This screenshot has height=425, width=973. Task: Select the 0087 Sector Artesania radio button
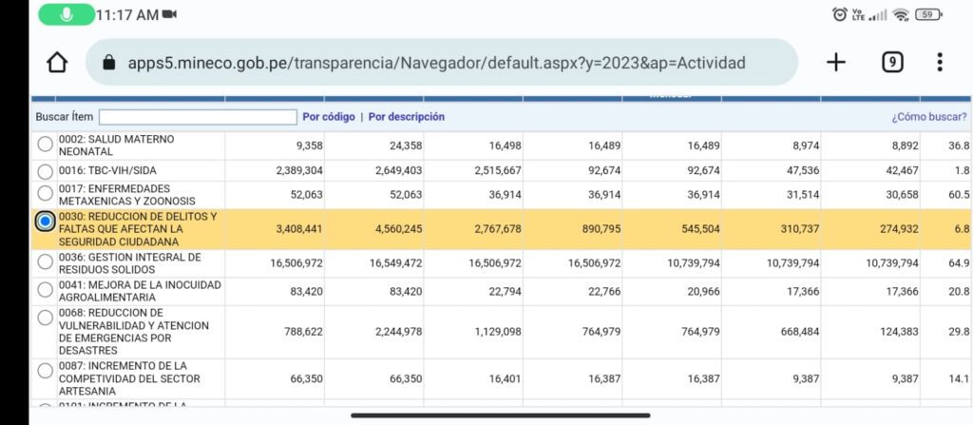[x=45, y=371]
